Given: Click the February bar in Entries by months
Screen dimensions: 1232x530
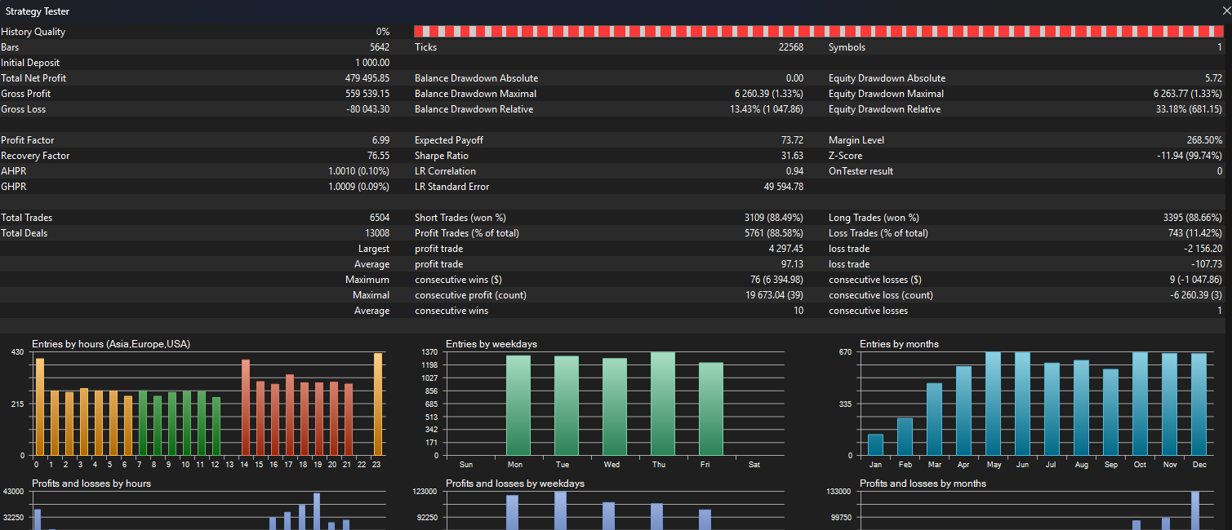Looking at the screenshot, I should [x=905, y=436].
